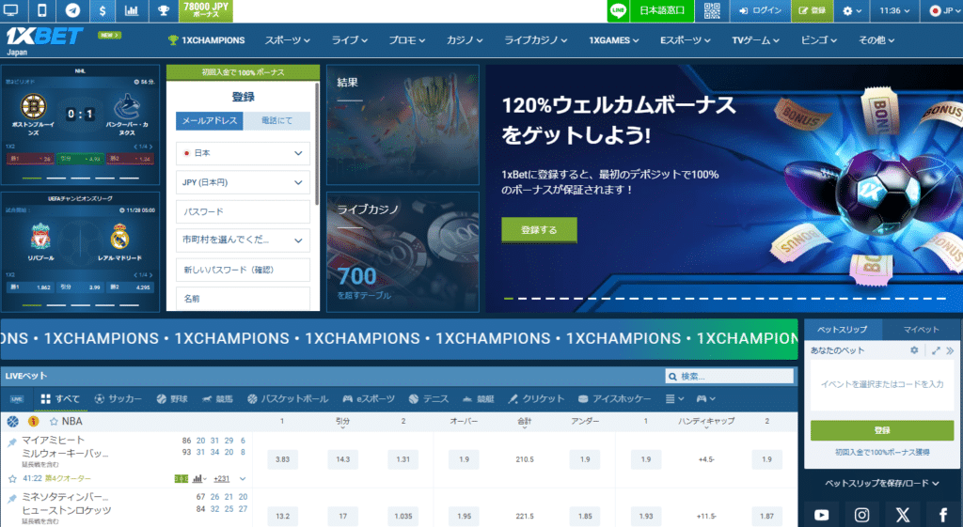963x527 pixels.
Task: Click the 名前 name field
Action: click(243, 299)
